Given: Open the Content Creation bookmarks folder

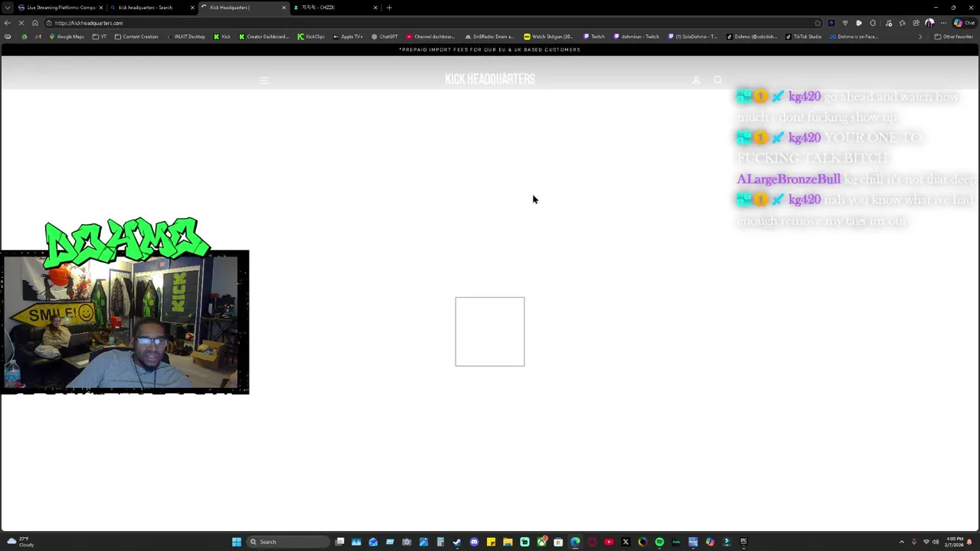Looking at the screenshot, I should point(136,37).
